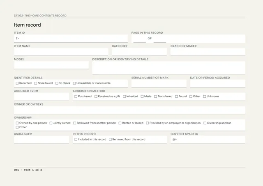This screenshot has height=186, width=263.
Task: Tick Ownership unclear checkbox
Action: (x=205, y=123)
